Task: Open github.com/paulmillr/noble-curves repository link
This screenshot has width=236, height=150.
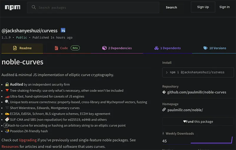Action: point(196,92)
